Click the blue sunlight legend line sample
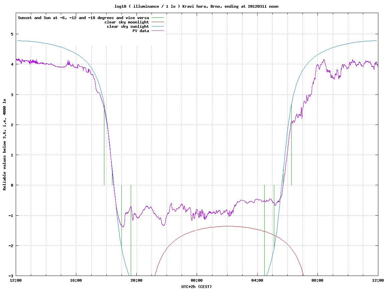385x289 pixels. pyautogui.click(x=158, y=26)
